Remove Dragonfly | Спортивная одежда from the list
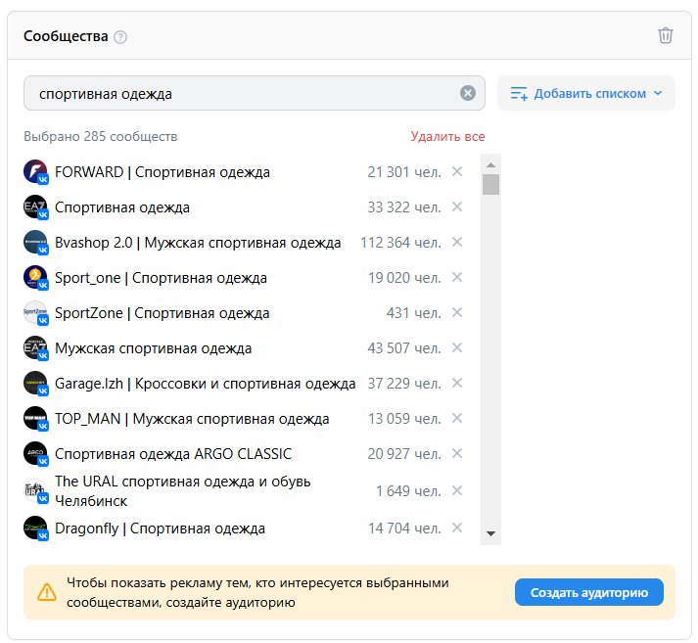Screen dimensions: 698x643 pos(456,528)
